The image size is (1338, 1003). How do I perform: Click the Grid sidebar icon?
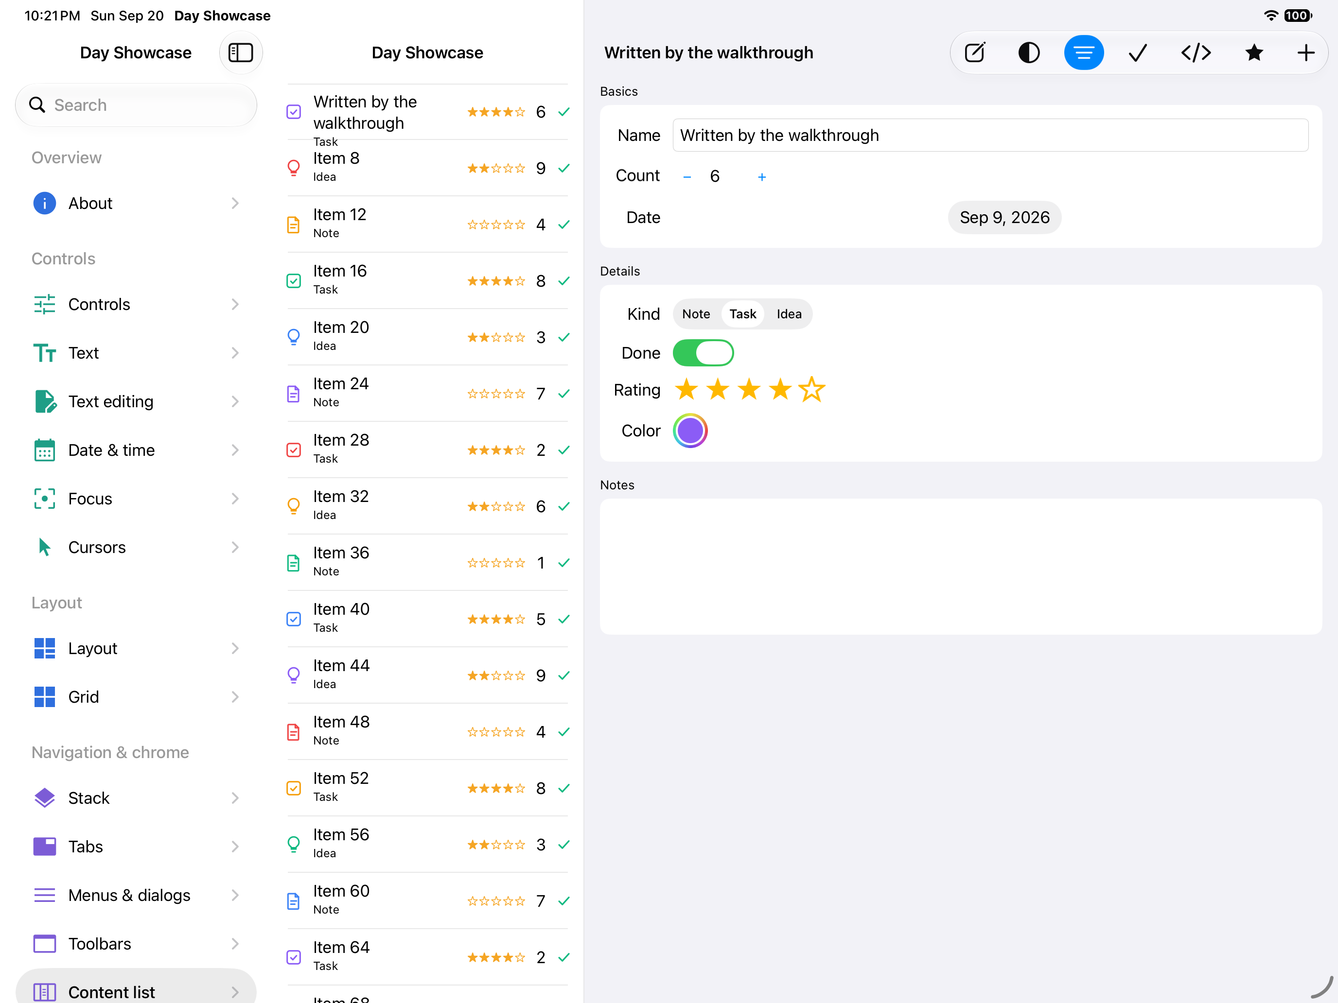[x=44, y=696]
